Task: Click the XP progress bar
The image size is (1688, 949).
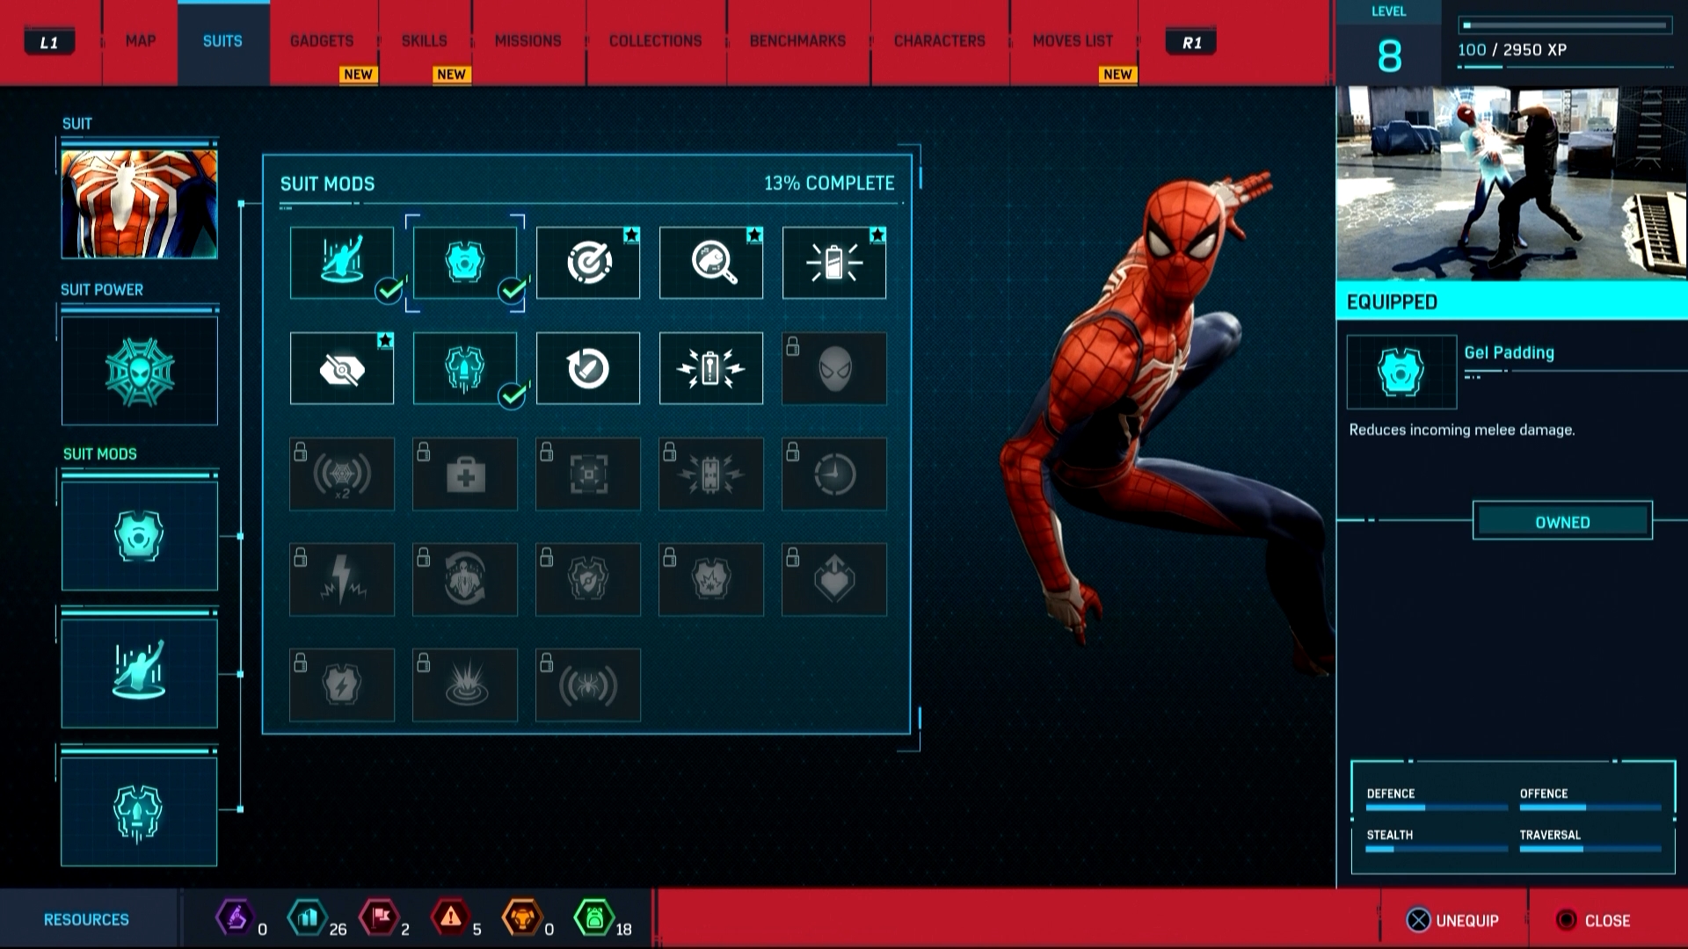Action: pos(1565,25)
